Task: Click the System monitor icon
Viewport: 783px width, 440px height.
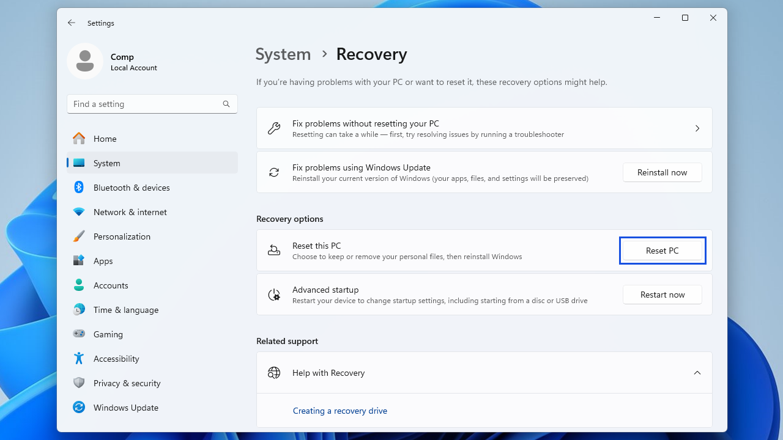Action: (x=79, y=163)
